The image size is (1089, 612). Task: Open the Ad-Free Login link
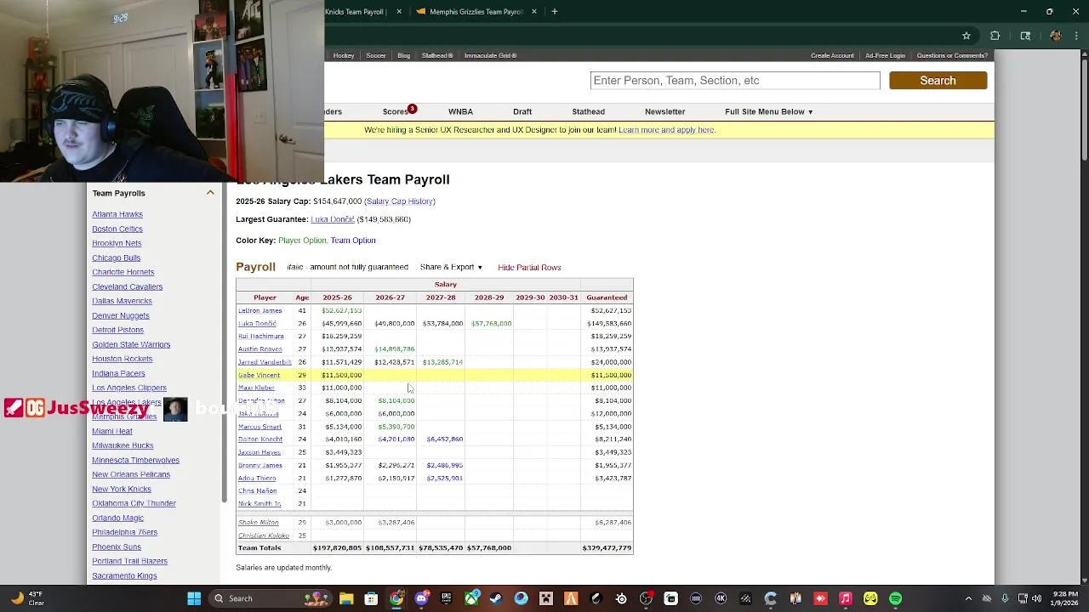click(885, 55)
